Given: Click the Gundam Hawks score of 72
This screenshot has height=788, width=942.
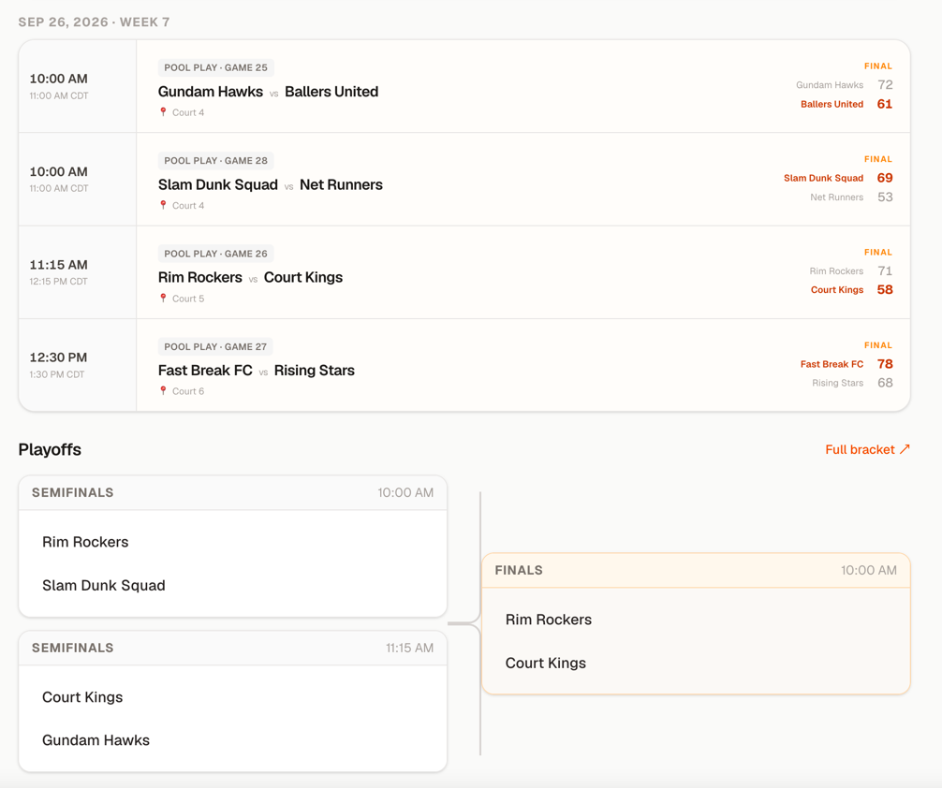Looking at the screenshot, I should (885, 84).
